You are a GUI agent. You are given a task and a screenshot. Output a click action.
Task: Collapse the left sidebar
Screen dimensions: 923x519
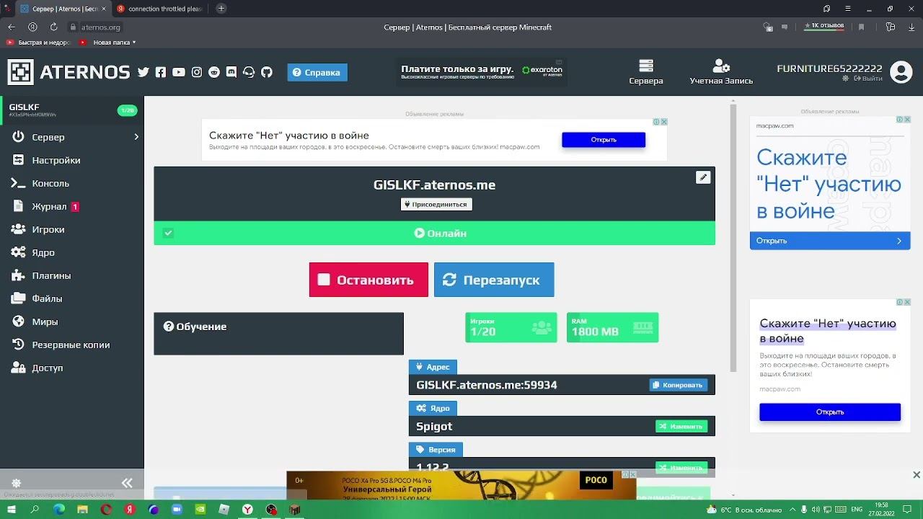coord(127,483)
